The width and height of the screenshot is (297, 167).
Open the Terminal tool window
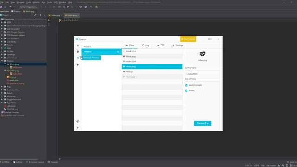point(52,162)
